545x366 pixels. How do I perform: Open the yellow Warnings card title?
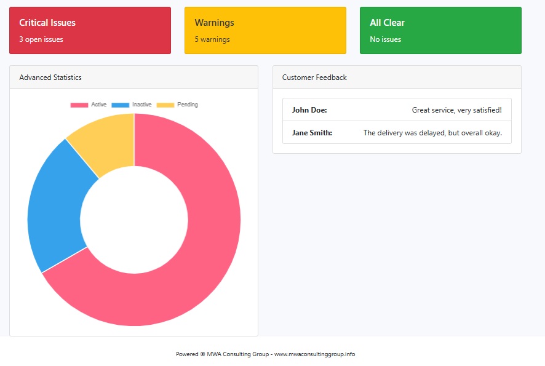coord(215,23)
